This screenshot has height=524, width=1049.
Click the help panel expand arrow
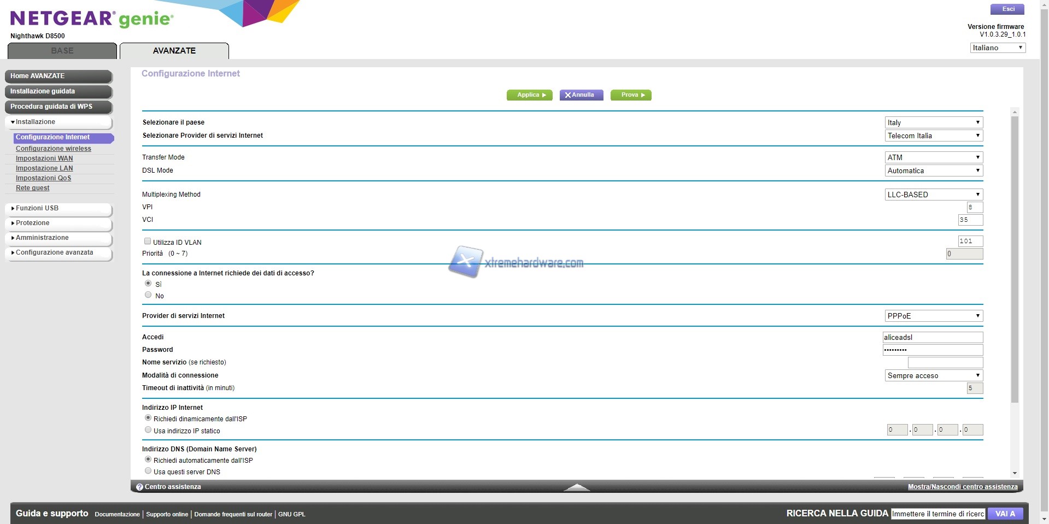pos(576,487)
